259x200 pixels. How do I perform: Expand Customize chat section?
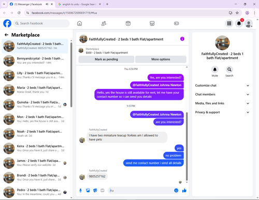tap(222, 86)
